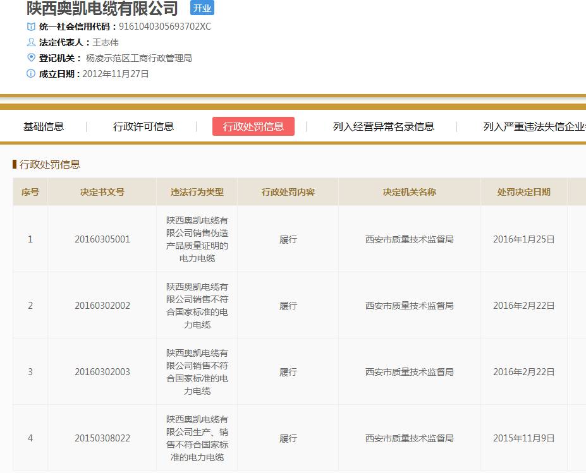Click the 决定书文号 column header
Screen dimensions: 586x473
tap(102, 192)
